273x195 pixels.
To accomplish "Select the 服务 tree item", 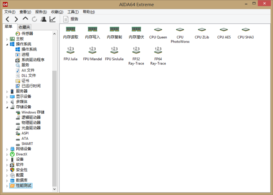I will (22, 65).
